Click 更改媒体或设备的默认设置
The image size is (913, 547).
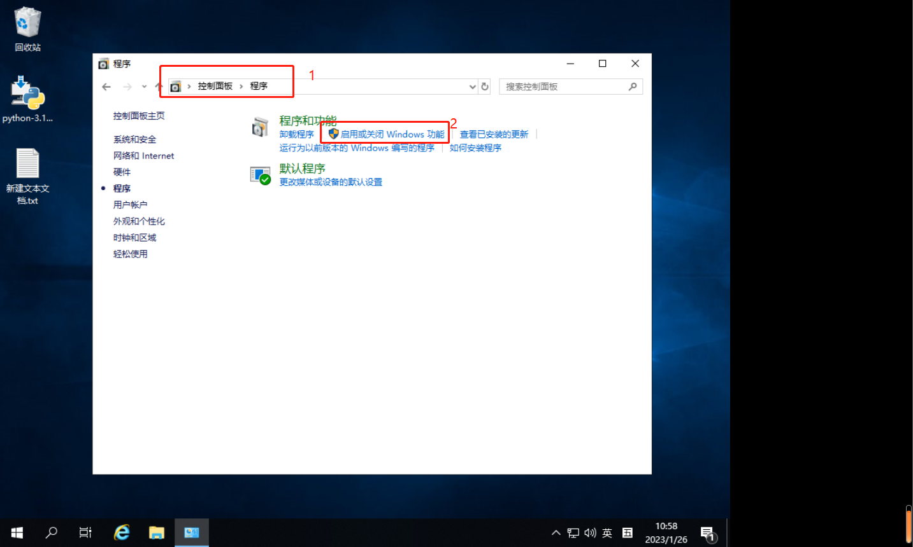331,182
